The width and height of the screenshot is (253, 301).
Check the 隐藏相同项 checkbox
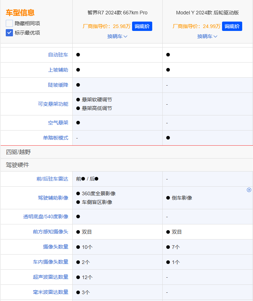[x=9, y=23]
